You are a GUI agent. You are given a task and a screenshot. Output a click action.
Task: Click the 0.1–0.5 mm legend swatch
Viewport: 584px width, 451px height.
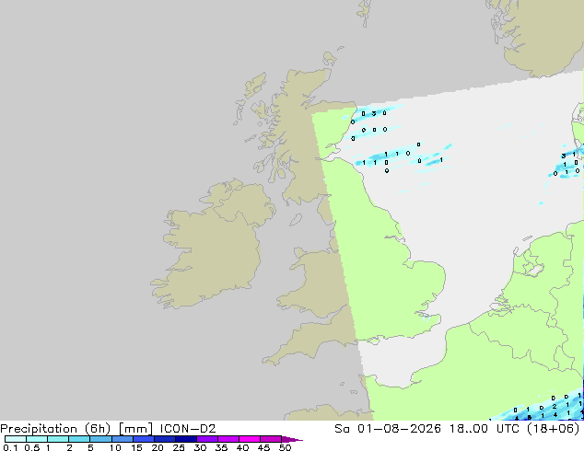click(16, 439)
